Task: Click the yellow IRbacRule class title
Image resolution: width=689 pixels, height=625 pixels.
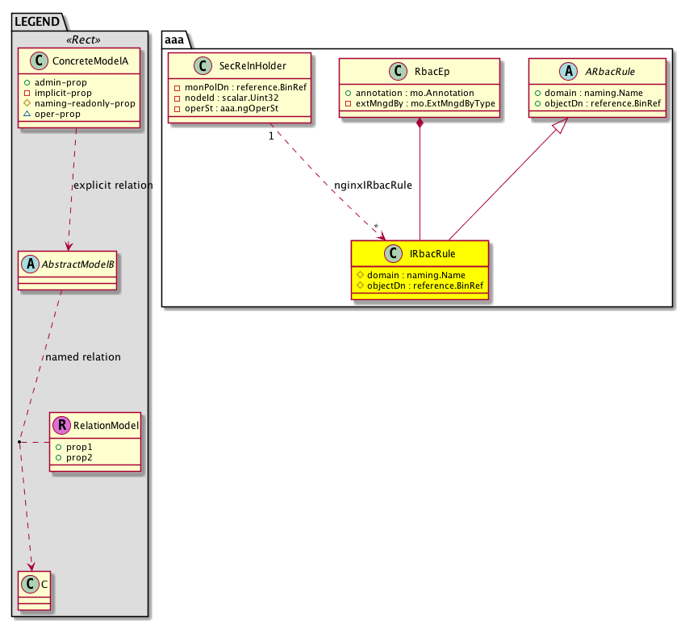Action: [431, 253]
